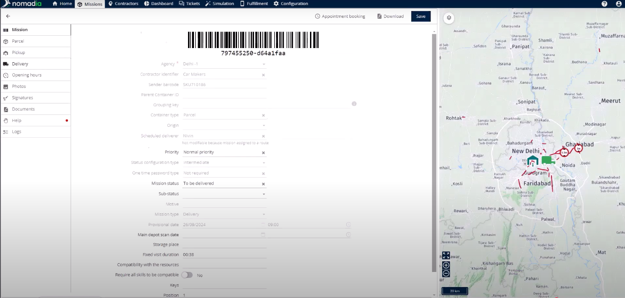
Task: Select the Logs sidebar tab
Action: (x=35, y=132)
